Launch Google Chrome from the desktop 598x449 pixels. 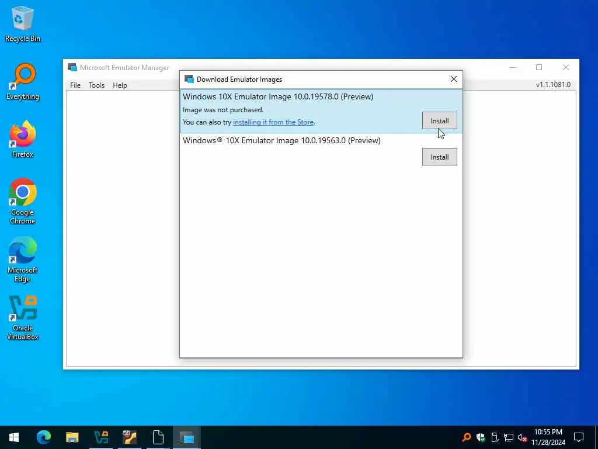tap(23, 201)
